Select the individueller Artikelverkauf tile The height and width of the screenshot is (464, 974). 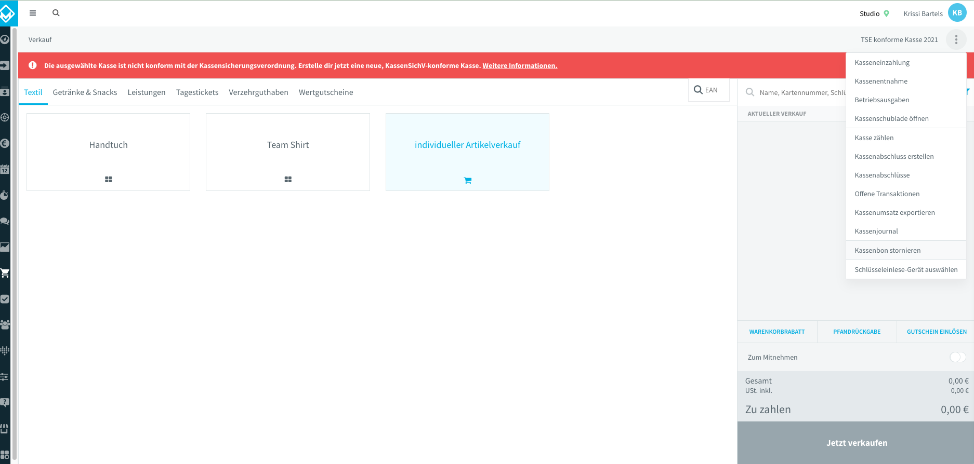(x=467, y=152)
